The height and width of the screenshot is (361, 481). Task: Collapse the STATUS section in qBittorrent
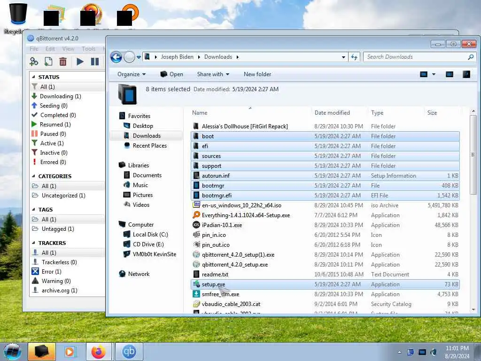[33, 77]
